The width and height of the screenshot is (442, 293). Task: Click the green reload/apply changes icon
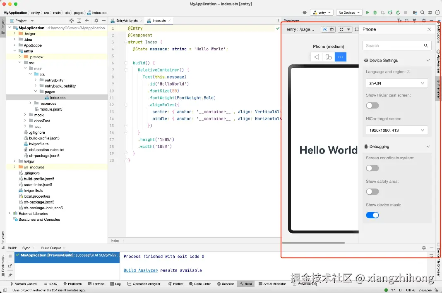pos(390,12)
